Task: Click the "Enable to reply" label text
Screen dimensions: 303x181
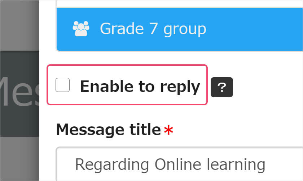Action: [x=140, y=87]
